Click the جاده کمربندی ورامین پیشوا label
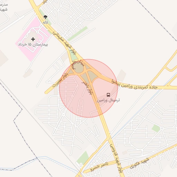 pyautogui.click(x=134, y=85)
